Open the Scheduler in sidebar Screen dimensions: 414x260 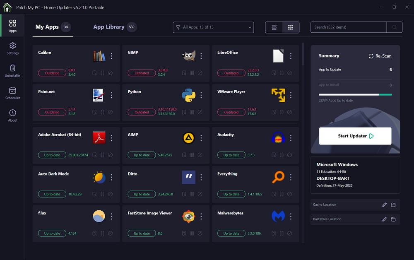pos(12,93)
